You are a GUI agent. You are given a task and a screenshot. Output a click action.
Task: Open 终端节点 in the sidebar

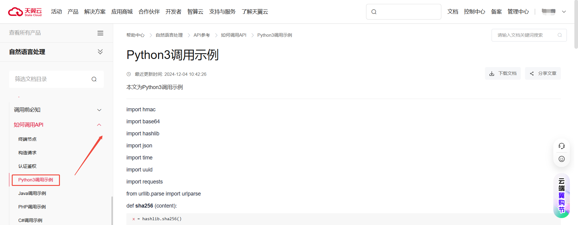coord(27,139)
